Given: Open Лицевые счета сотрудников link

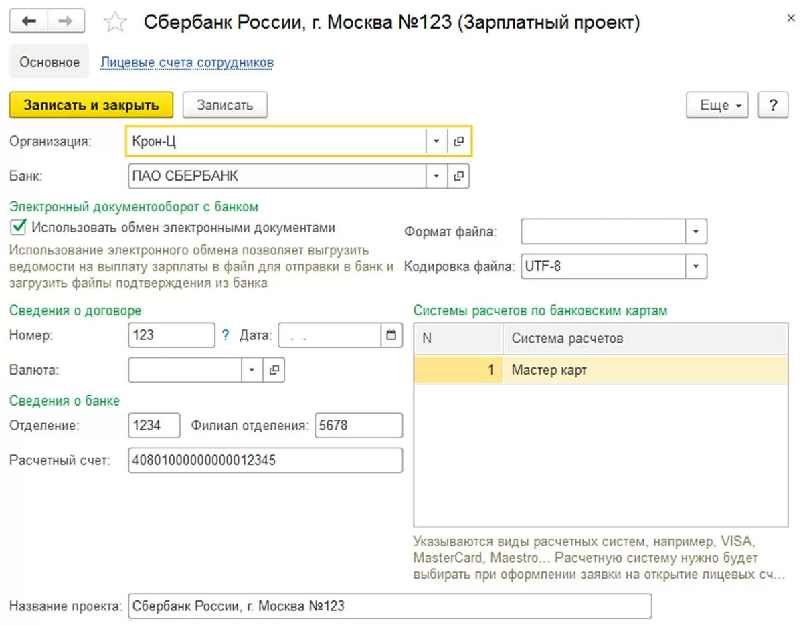Looking at the screenshot, I should 187,62.
